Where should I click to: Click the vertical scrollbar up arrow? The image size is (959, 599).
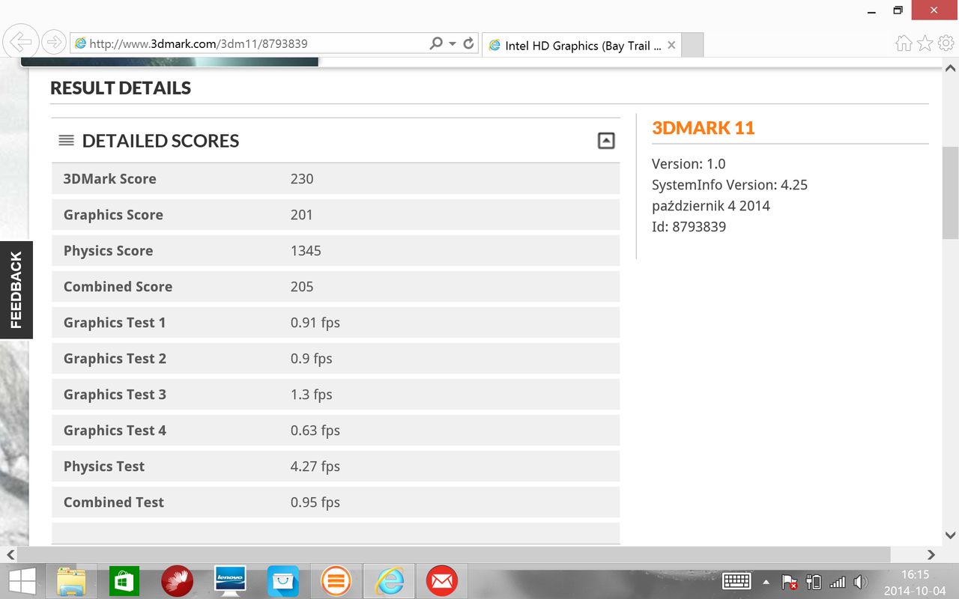click(x=951, y=68)
